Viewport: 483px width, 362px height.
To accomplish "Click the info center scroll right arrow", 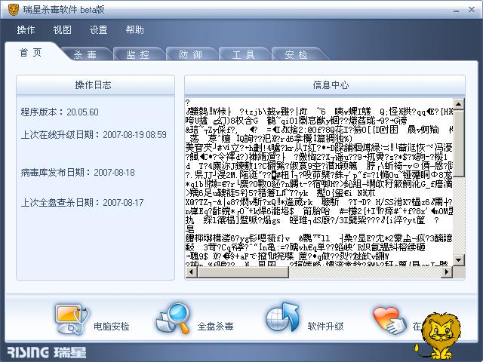I will 446,271.
